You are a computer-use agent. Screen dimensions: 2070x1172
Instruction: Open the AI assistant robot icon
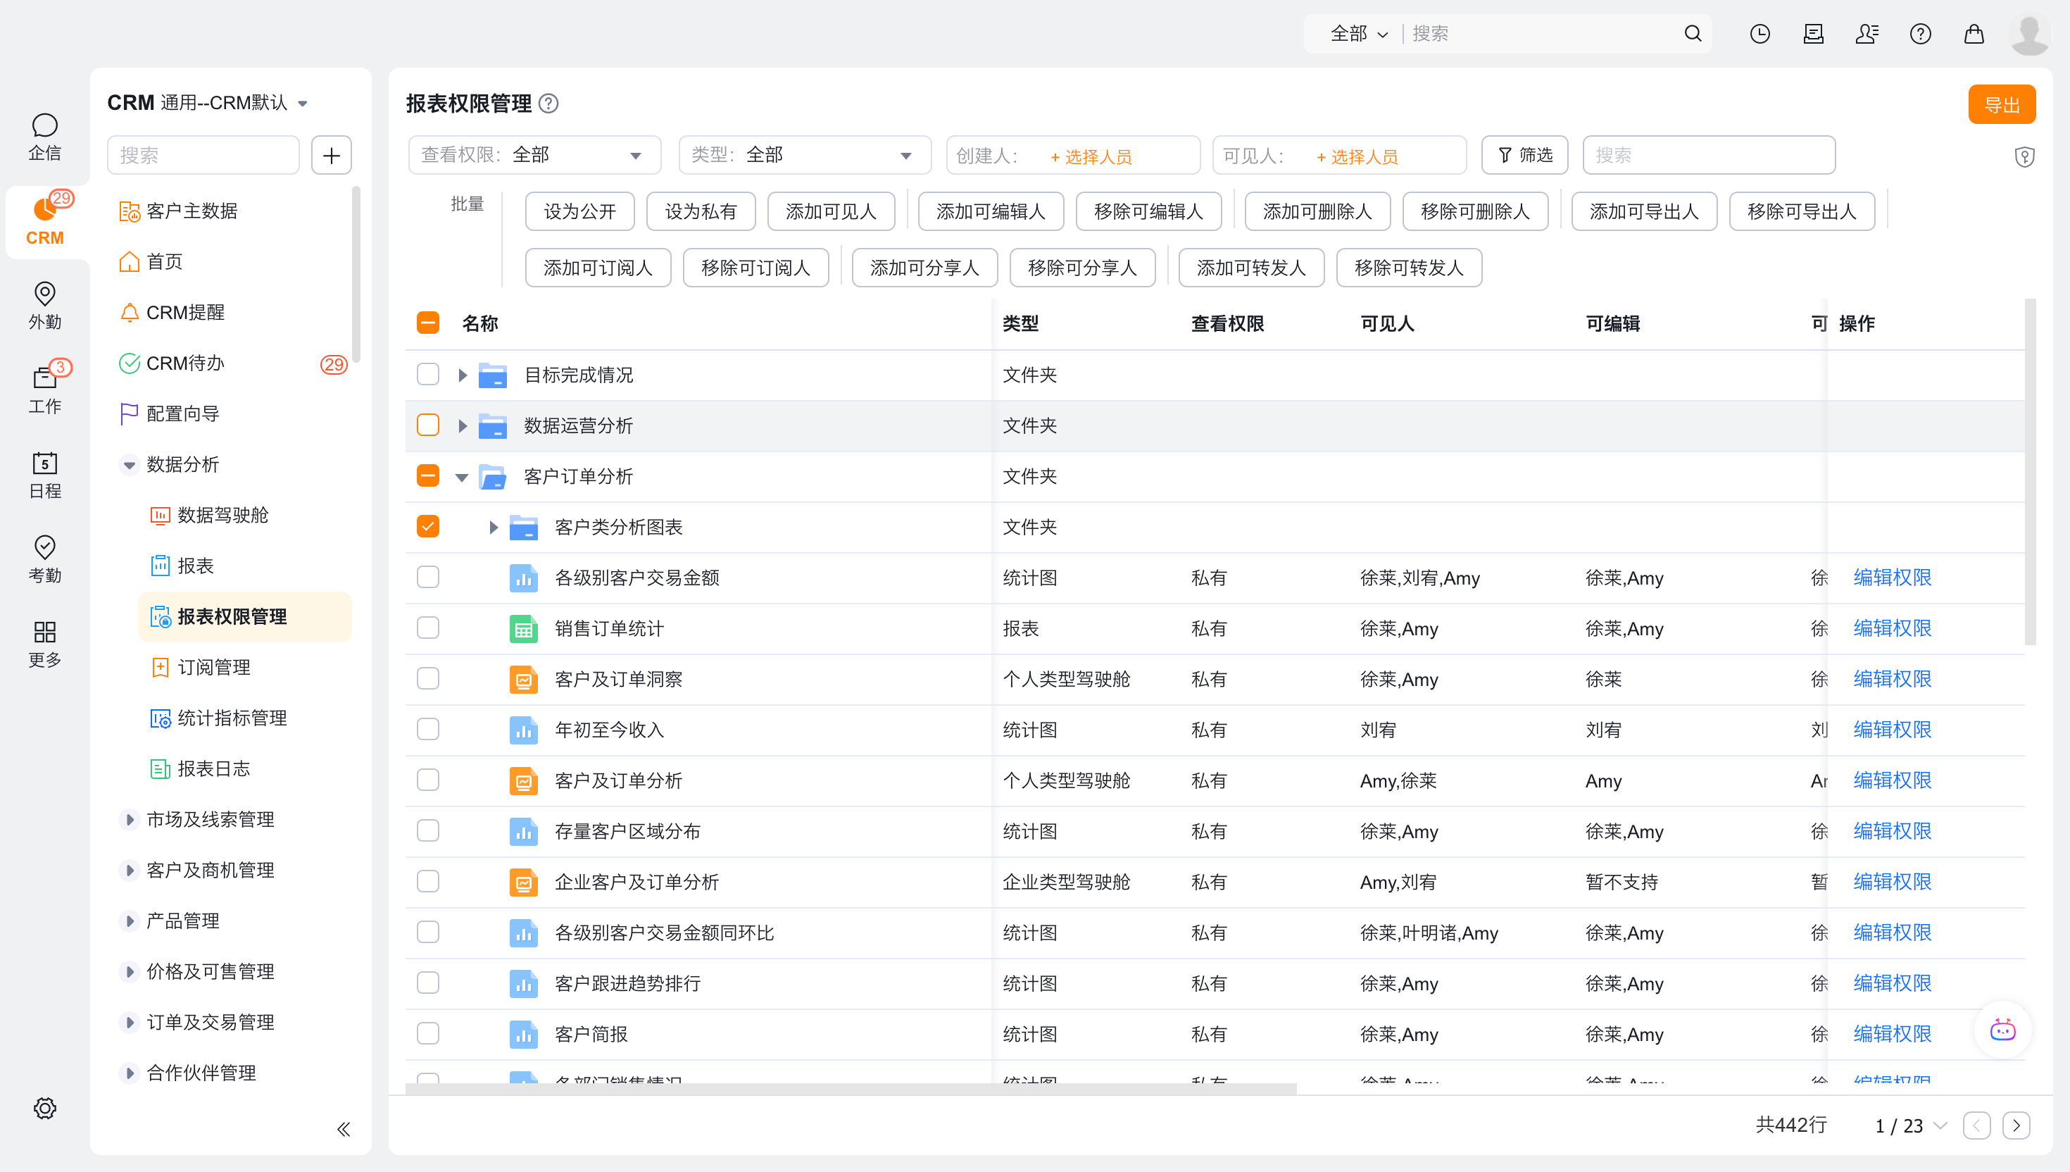[x=2002, y=1030]
